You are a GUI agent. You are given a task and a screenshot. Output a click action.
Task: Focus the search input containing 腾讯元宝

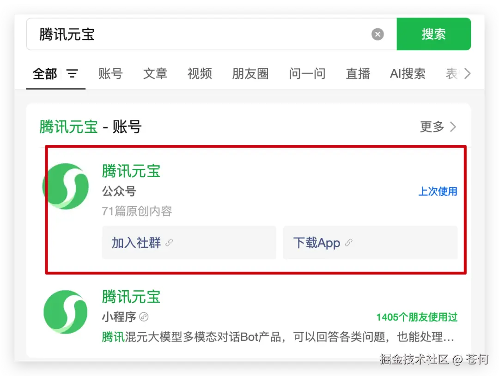[212, 34]
